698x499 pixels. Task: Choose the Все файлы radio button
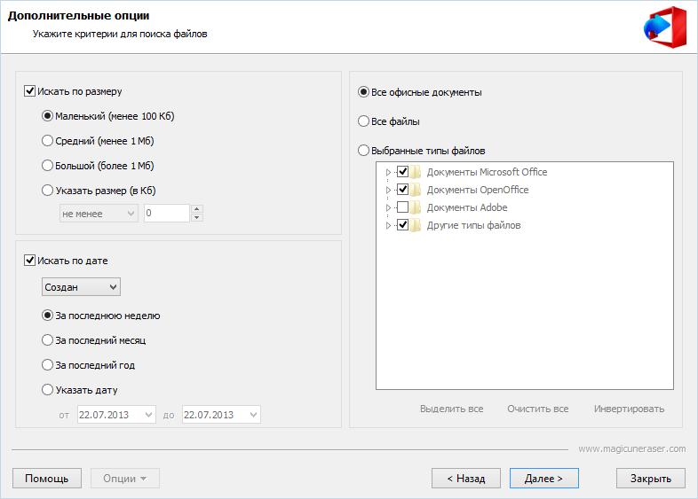pyautogui.click(x=363, y=121)
